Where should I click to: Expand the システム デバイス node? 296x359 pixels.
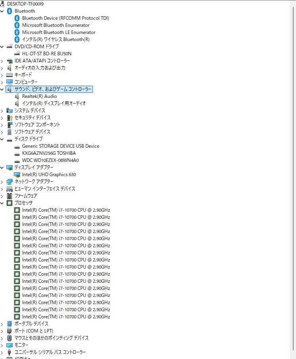tap(2, 111)
